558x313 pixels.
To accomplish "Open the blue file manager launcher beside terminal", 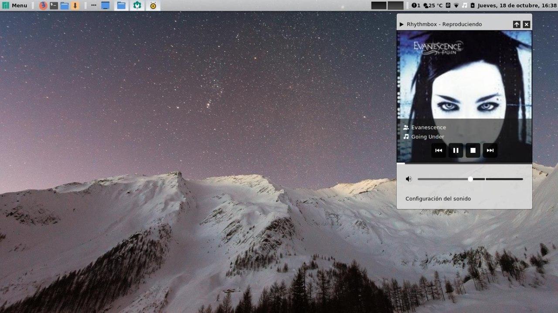I will point(65,6).
